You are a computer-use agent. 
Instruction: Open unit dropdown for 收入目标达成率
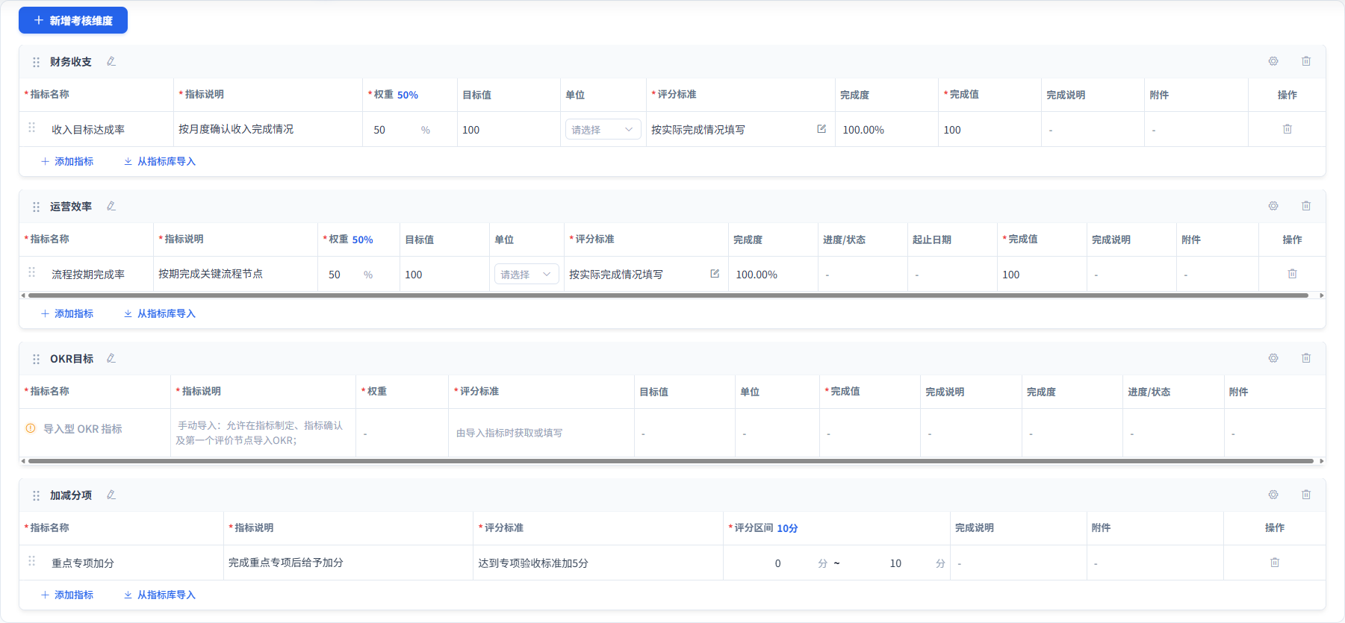pos(603,130)
